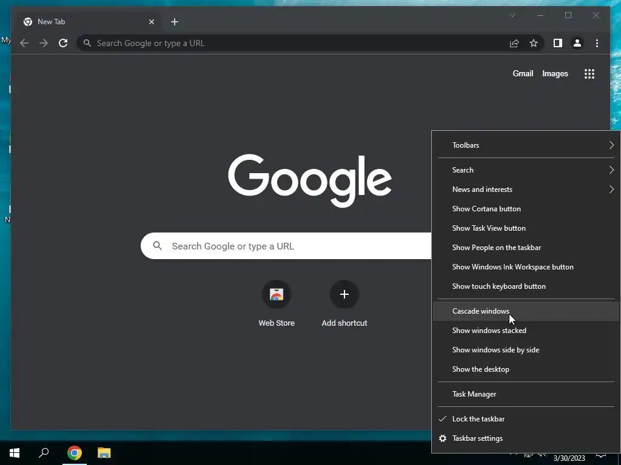Click the taskbar date 3/30/2023
Viewport: 621px width, 465px height.
pos(569,458)
